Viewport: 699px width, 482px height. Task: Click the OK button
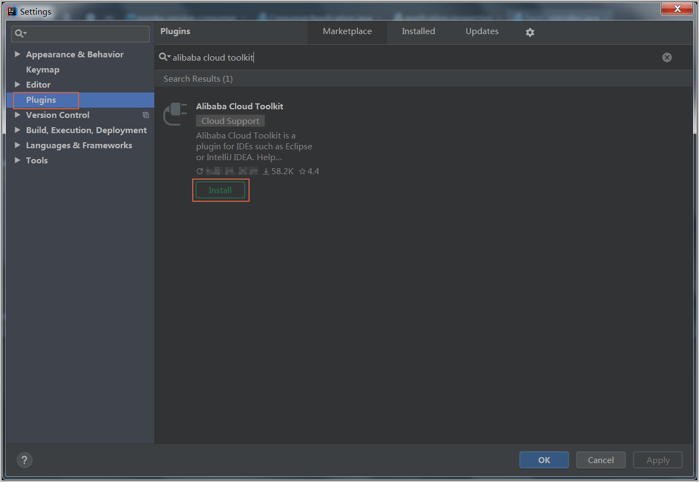pos(544,460)
